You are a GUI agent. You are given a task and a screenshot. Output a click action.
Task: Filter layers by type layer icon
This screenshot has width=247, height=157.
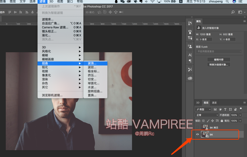[x=225, y=109]
